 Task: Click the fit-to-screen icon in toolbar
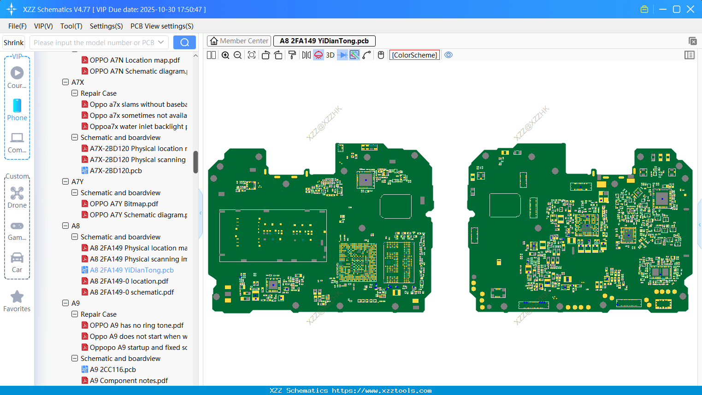click(x=252, y=55)
